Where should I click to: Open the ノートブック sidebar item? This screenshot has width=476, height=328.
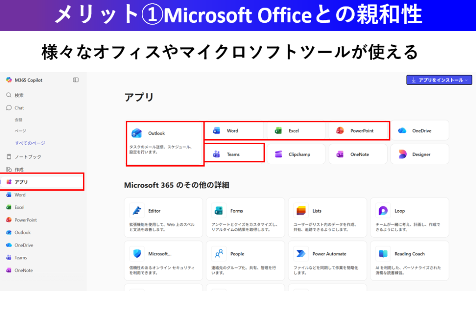pyautogui.click(x=27, y=157)
